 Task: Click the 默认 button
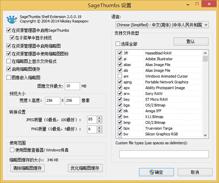click(191, 41)
